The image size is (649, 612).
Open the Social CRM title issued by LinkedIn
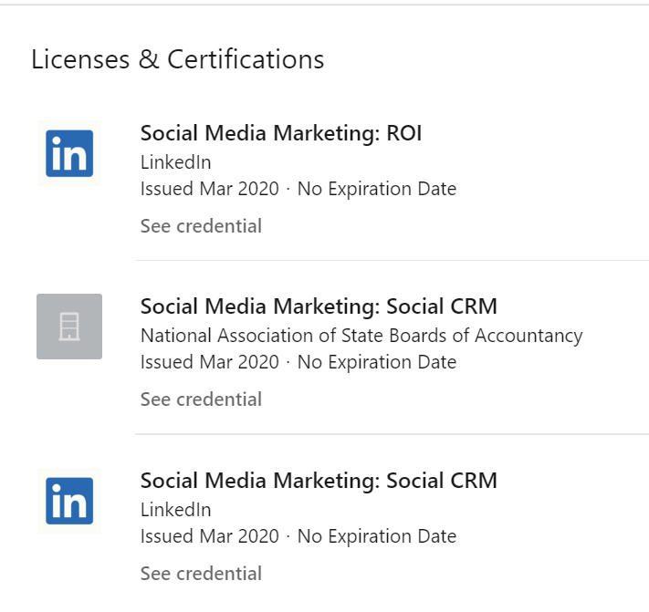(x=319, y=481)
